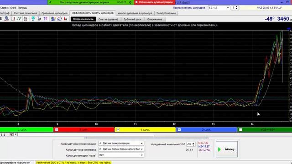292x164 pixels.
Task: Enable the УОЗ=-49° trace checkbox
Action: tap(240, 129)
